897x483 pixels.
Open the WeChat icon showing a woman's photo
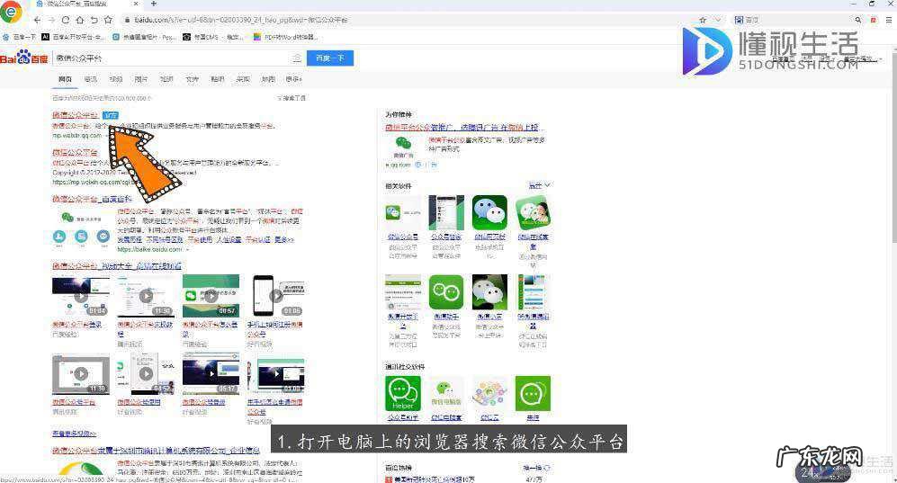click(x=533, y=212)
